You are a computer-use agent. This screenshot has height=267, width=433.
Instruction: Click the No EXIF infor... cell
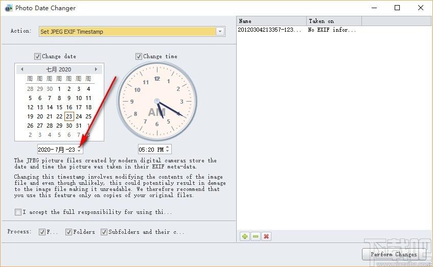click(332, 30)
